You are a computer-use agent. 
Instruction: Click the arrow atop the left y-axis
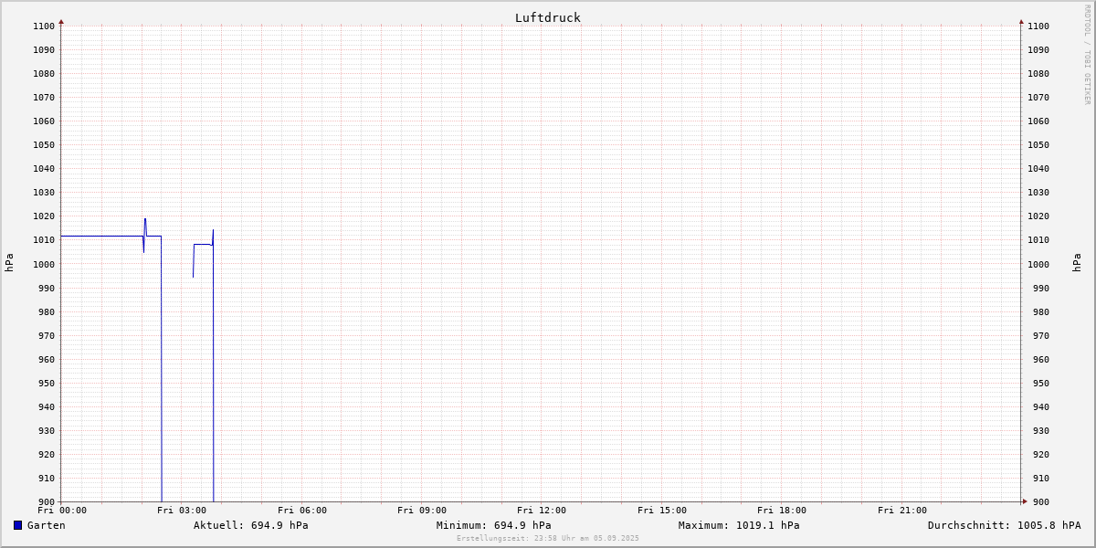point(61,21)
